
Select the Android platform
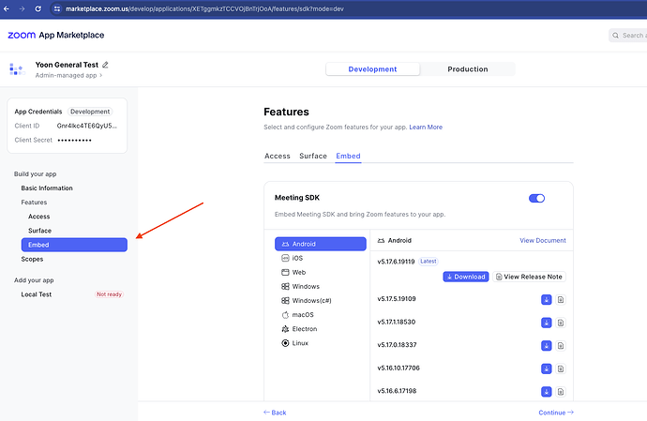[320, 244]
